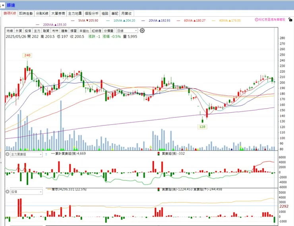Click the 200MA 155.30 legend entry
This screenshot has height=226, width=294.
click(51, 25)
